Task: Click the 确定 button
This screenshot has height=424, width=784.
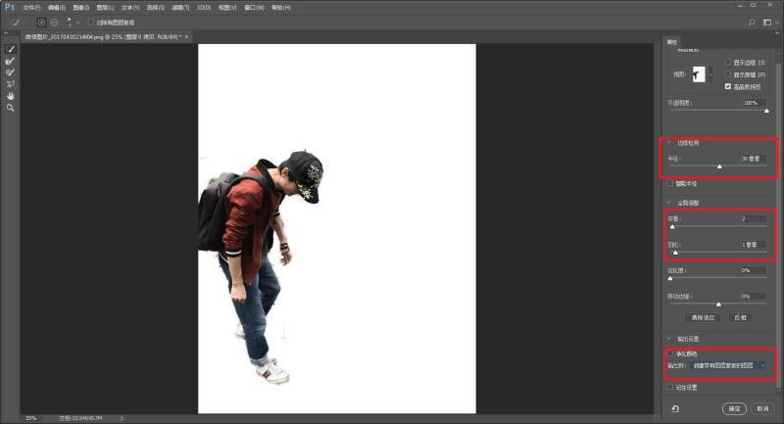Action: (x=733, y=408)
